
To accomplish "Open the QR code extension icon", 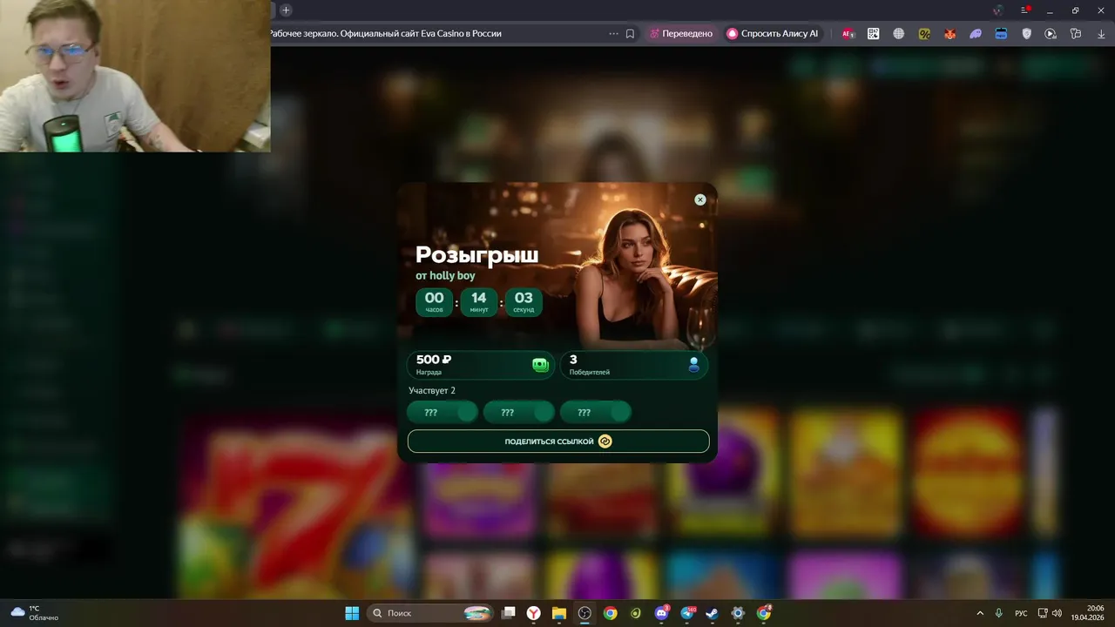I will click(x=874, y=34).
